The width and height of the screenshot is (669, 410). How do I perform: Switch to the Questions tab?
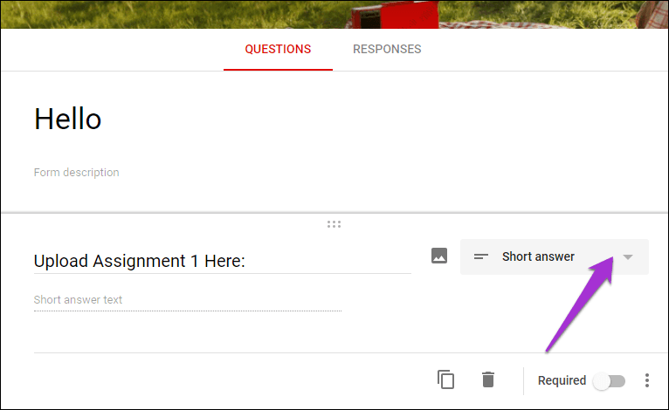278,50
